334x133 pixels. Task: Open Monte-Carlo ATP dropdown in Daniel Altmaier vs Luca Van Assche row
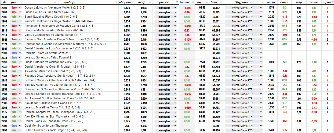[x=244, y=49]
